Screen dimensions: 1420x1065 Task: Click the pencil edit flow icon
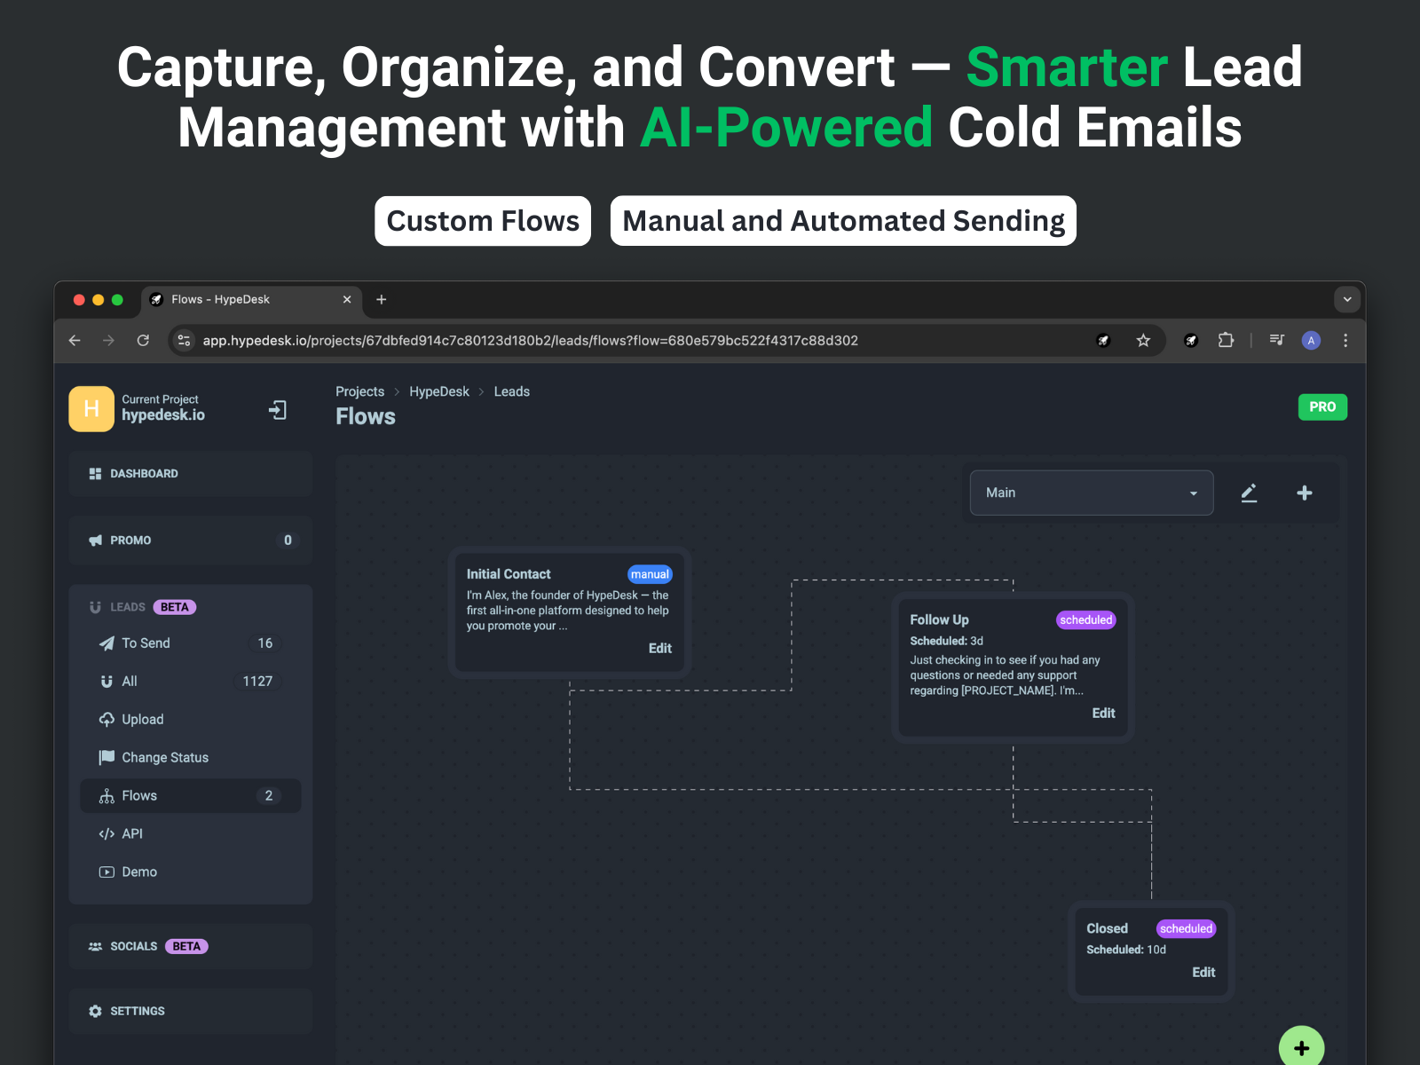pos(1249,493)
